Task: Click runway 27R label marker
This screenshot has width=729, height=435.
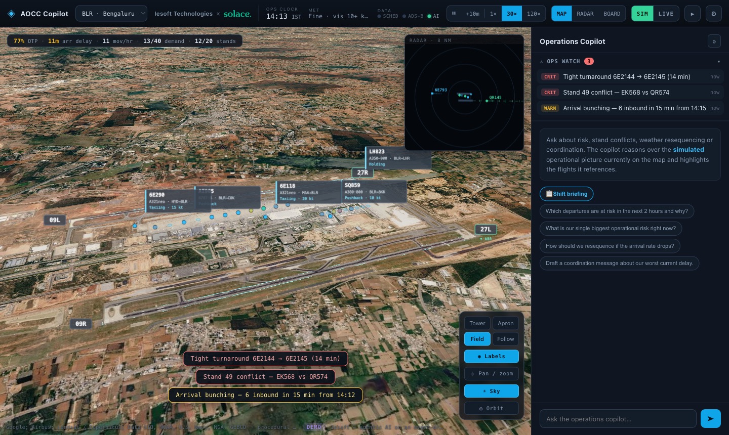Action: 362,172
